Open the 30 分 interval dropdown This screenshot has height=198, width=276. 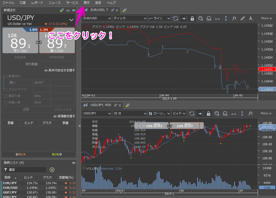pyautogui.click(x=129, y=114)
